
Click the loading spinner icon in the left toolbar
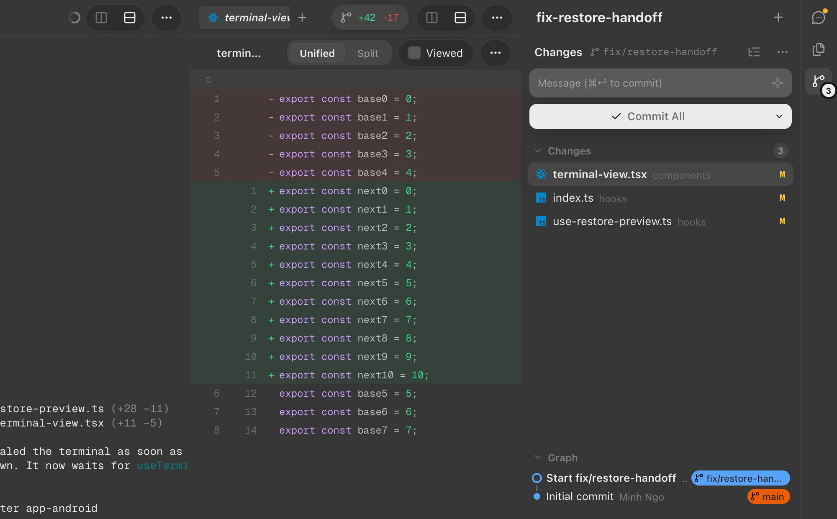(74, 18)
